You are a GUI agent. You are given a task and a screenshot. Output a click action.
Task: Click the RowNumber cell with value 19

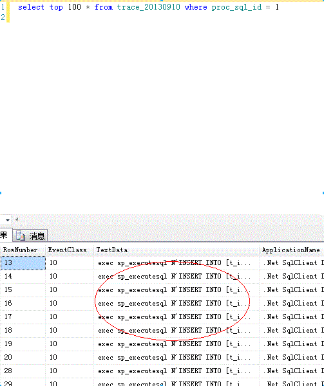[x=23, y=344]
